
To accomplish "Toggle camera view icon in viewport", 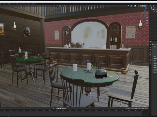I will [x=147, y=23].
